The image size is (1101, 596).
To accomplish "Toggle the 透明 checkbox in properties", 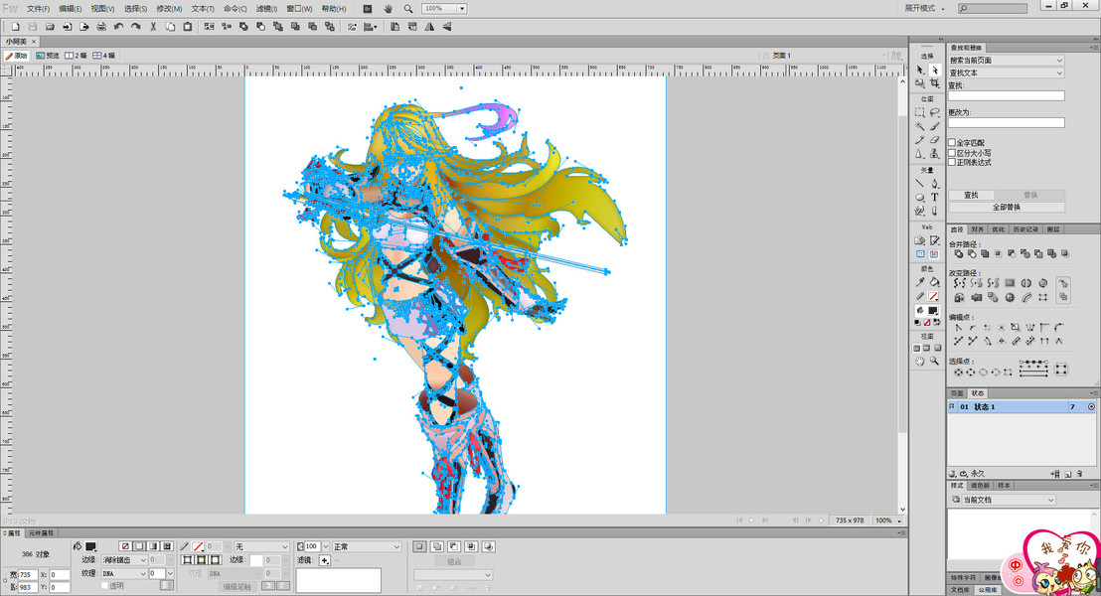I will coord(104,585).
